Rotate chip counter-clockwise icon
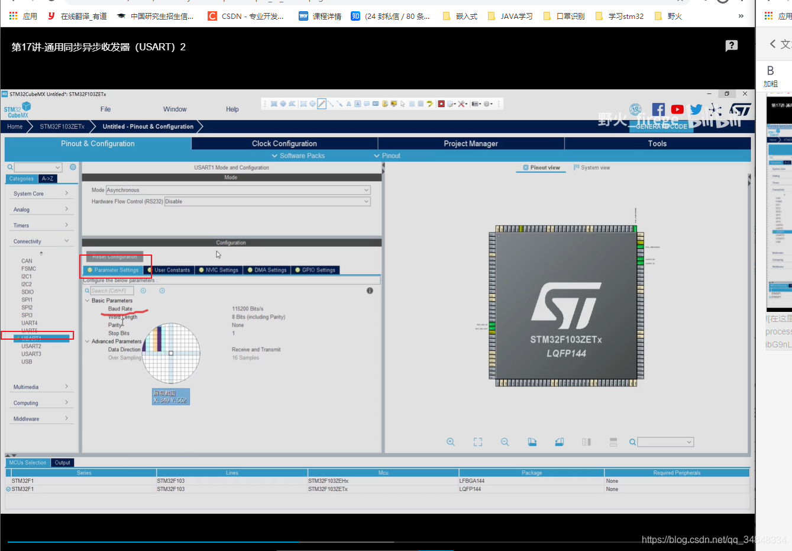This screenshot has height=551, width=792. tap(559, 442)
